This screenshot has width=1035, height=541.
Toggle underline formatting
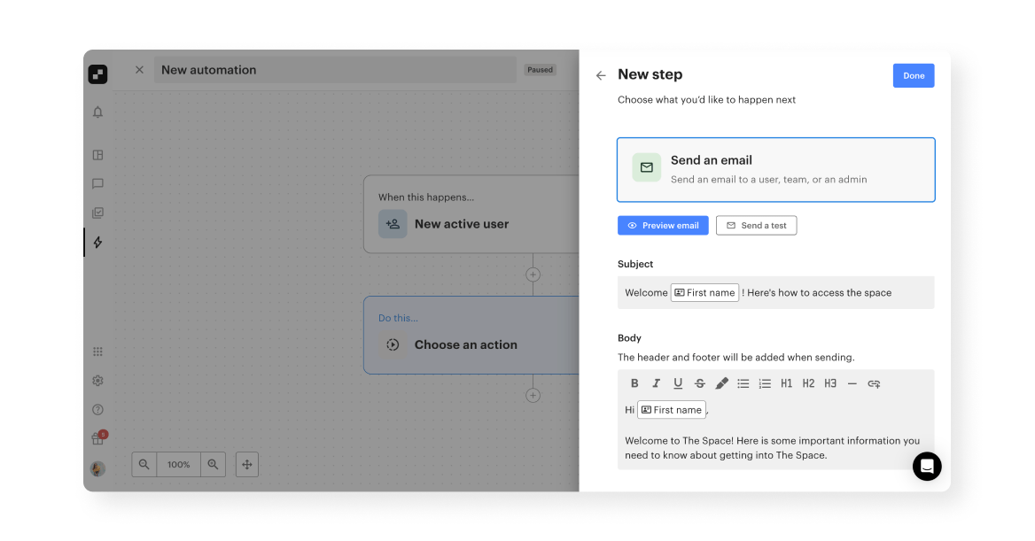[678, 383]
